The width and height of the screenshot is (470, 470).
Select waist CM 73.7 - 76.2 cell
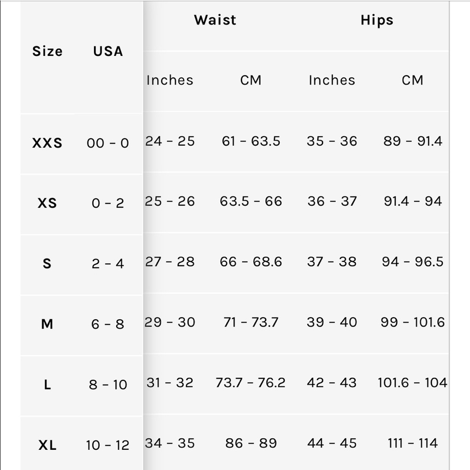[x=251, y=383]
